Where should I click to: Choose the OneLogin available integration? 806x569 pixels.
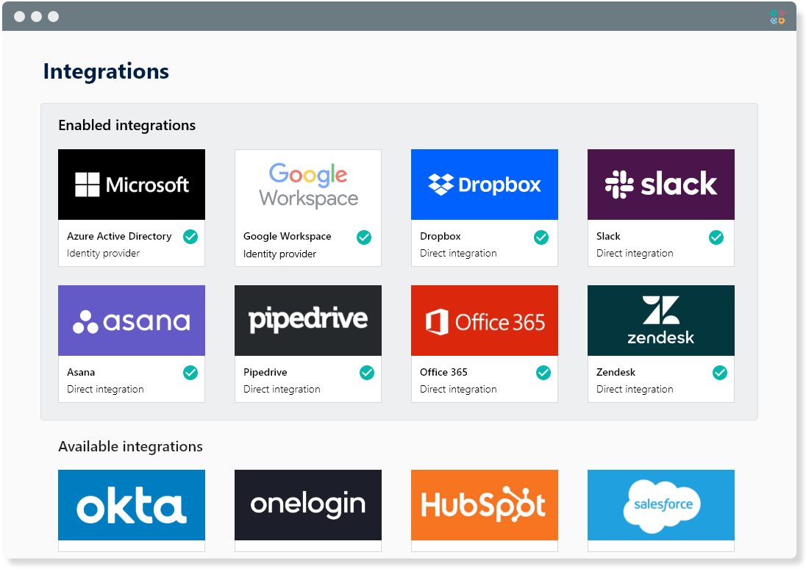[x=308, y=505]
